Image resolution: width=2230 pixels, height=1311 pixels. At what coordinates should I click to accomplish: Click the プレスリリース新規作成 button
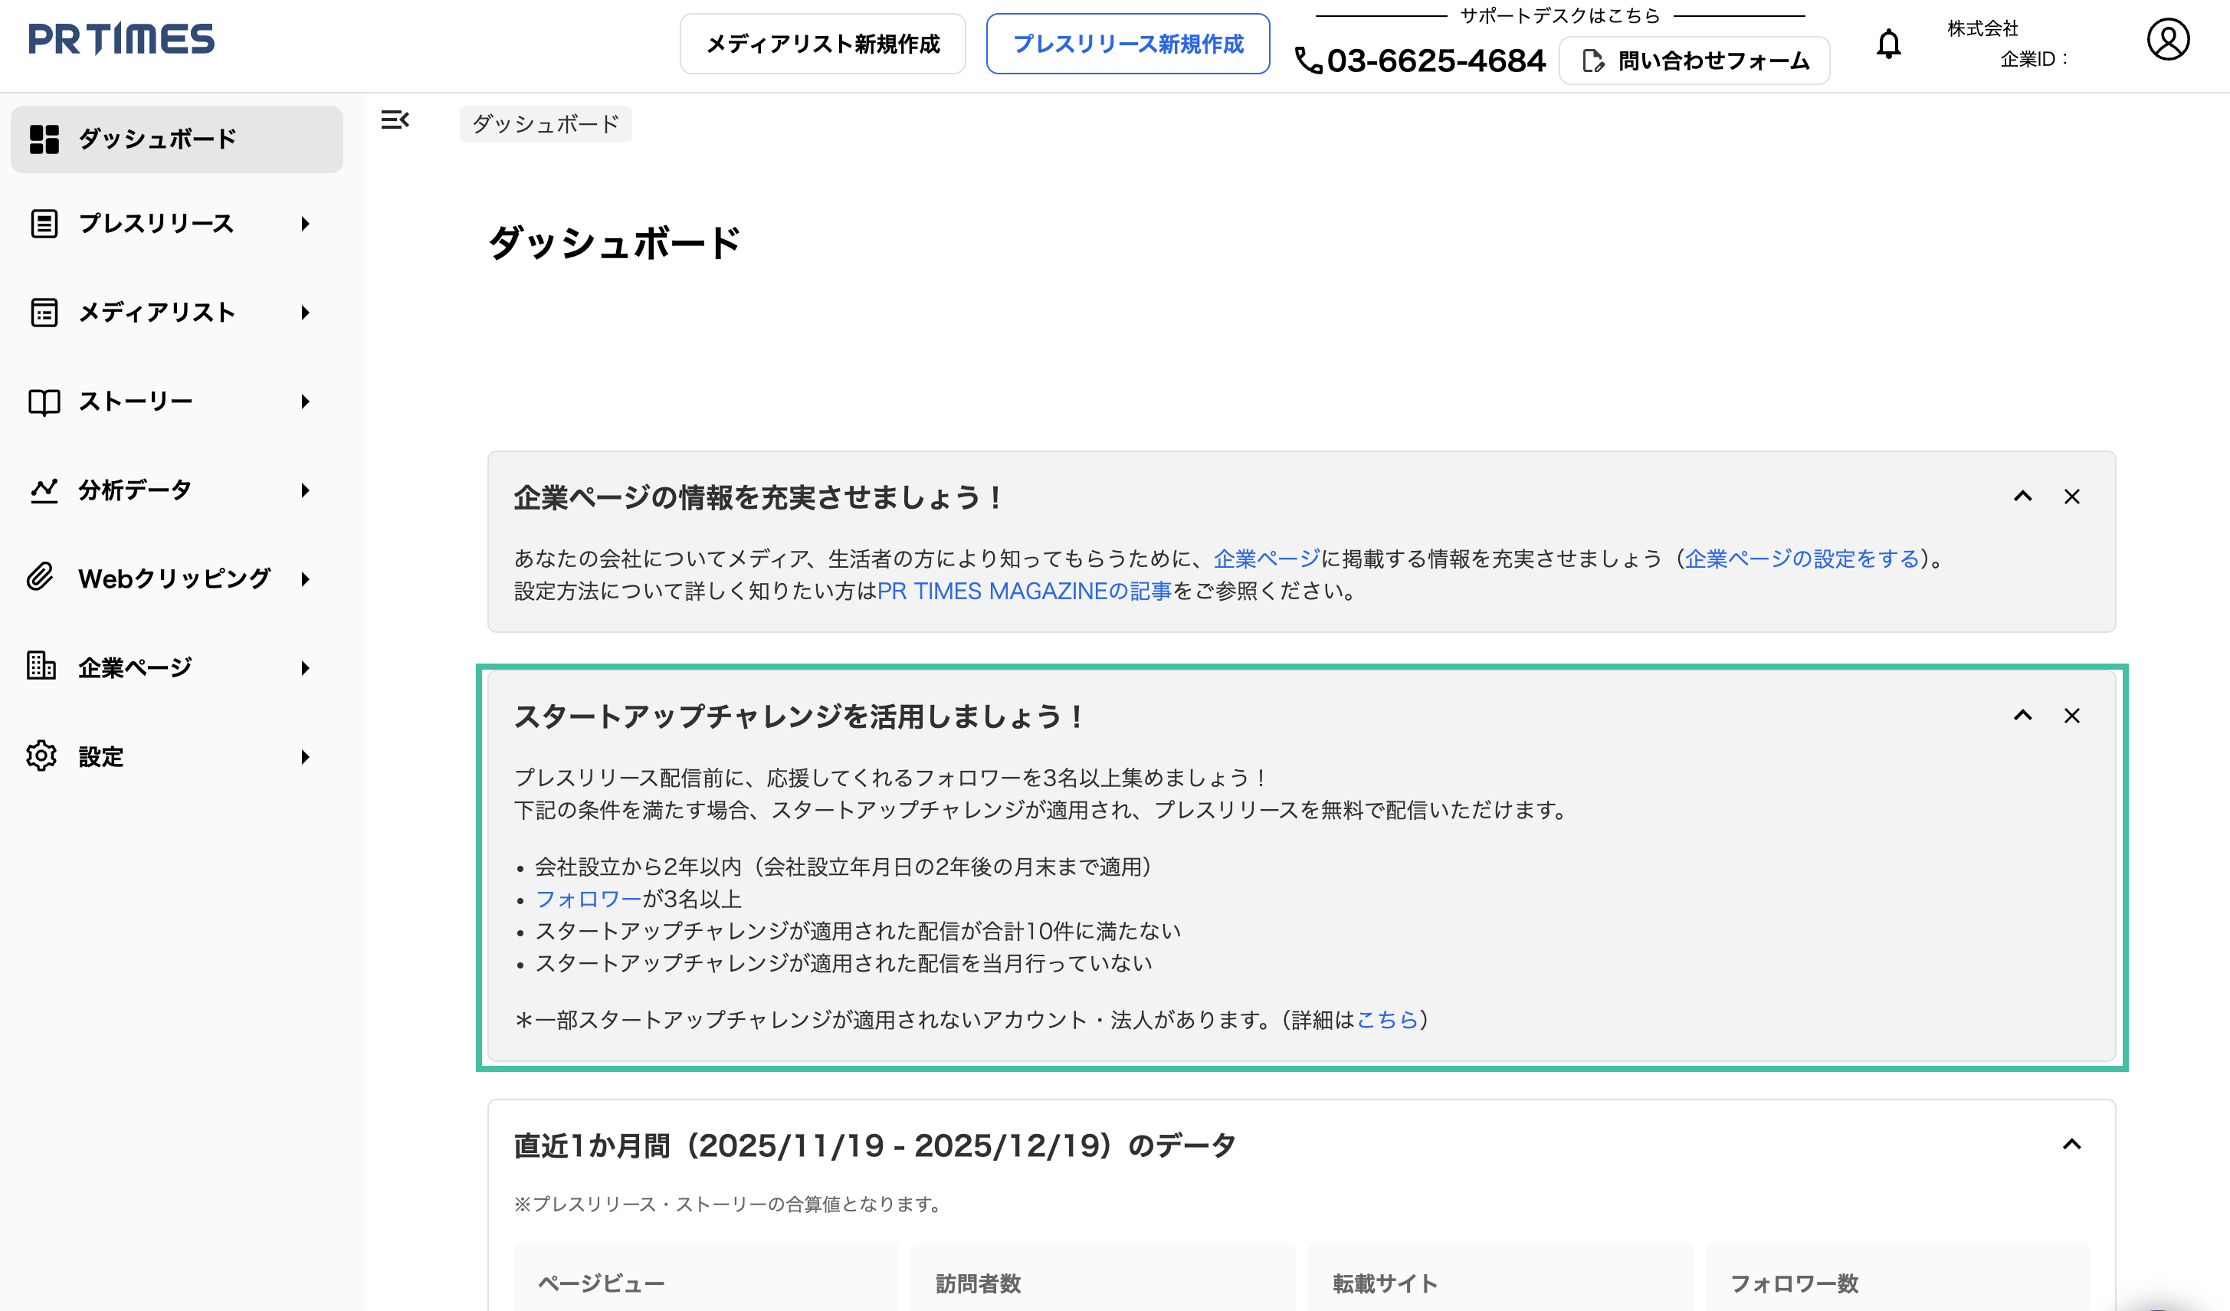[x=1127, y=44]
